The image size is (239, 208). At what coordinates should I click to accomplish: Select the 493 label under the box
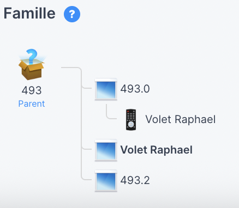(32, 90)
